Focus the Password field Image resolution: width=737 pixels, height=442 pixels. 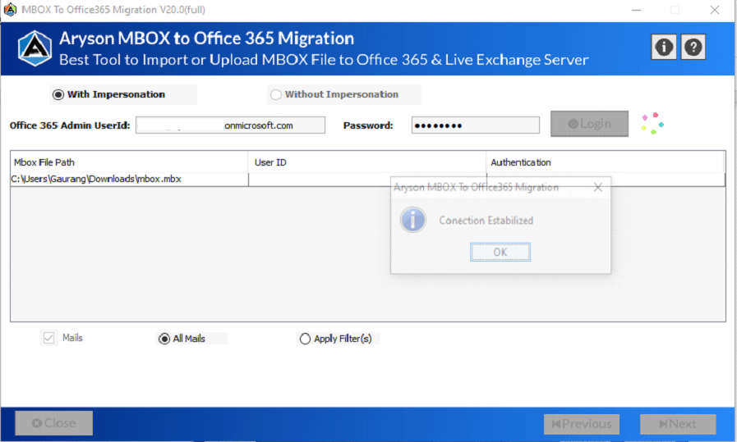click(475, 125)
